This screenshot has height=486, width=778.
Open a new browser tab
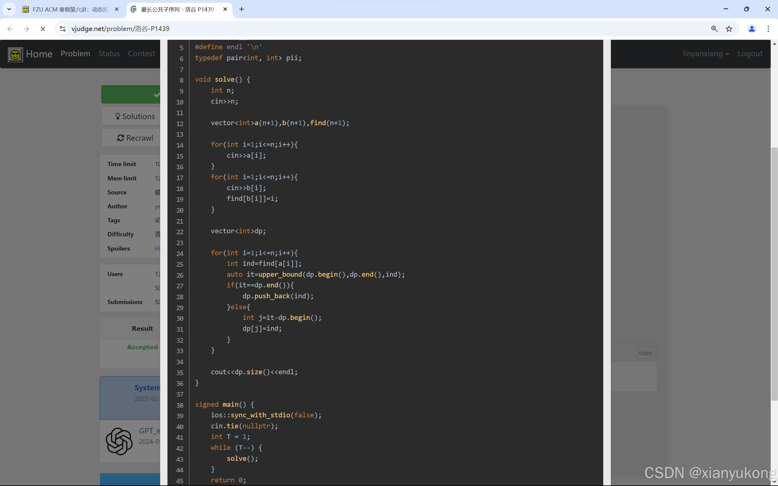(241, 9)
